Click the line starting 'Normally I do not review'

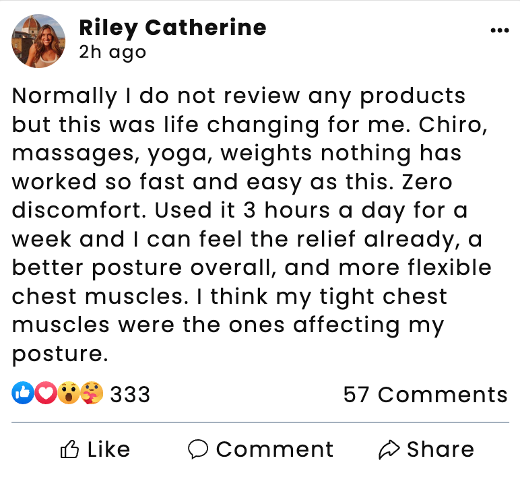point(238,96)
